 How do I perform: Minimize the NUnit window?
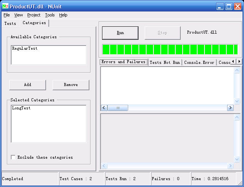220,7
